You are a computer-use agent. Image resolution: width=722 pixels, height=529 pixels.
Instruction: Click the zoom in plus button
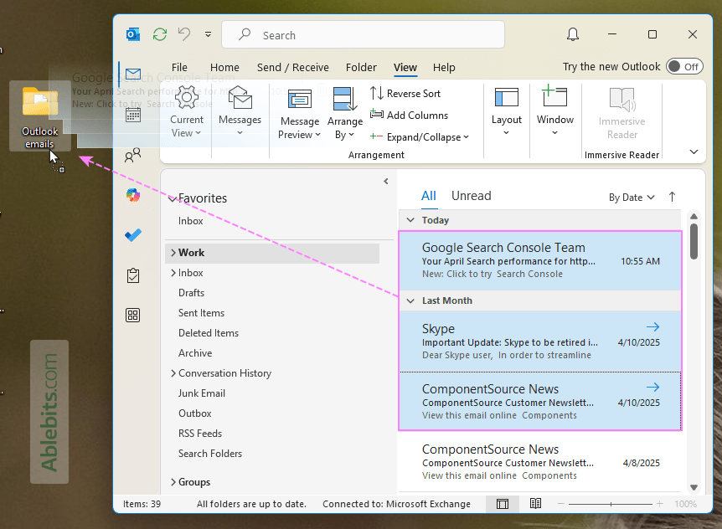click(659, 504)
